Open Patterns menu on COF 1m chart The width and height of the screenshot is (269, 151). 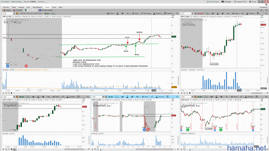pyautogui.click(x=168, y=13)
